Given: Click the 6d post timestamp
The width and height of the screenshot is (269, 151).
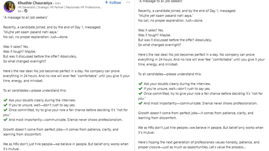Looking at the screenshot, I should (19, 11).
